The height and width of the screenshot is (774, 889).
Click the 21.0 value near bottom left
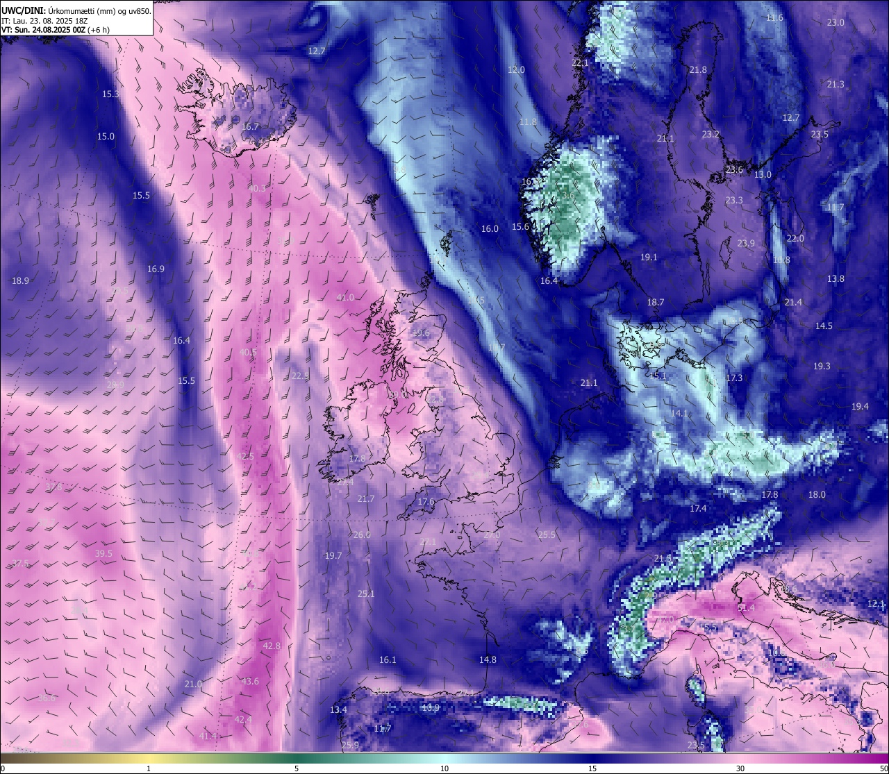pyautogui.click(x=193, y=684)
